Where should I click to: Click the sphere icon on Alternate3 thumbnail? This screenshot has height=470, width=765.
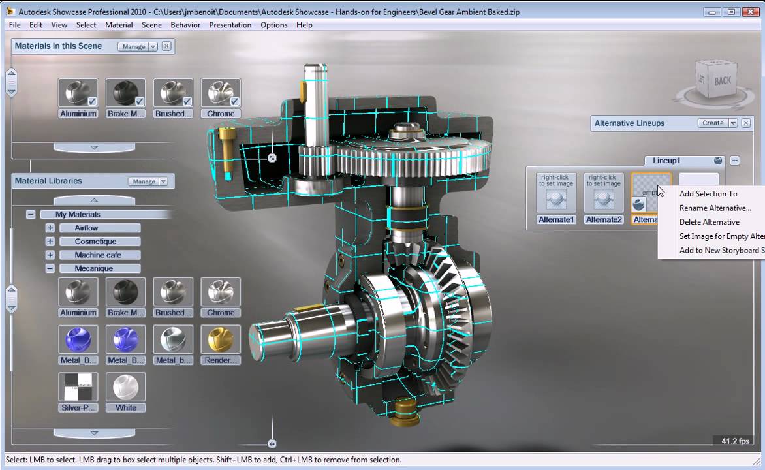click(638, 204)
